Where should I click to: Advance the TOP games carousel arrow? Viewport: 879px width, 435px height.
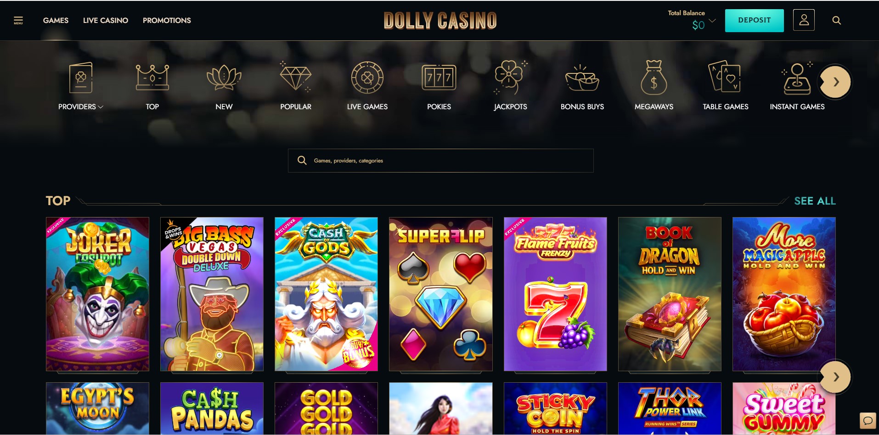[835, 377]
